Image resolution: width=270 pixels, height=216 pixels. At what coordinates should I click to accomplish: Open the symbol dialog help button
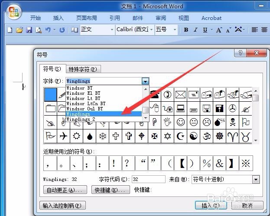pos(241,53)
